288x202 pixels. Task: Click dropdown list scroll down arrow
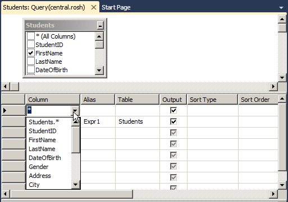(x=76, y=185)
